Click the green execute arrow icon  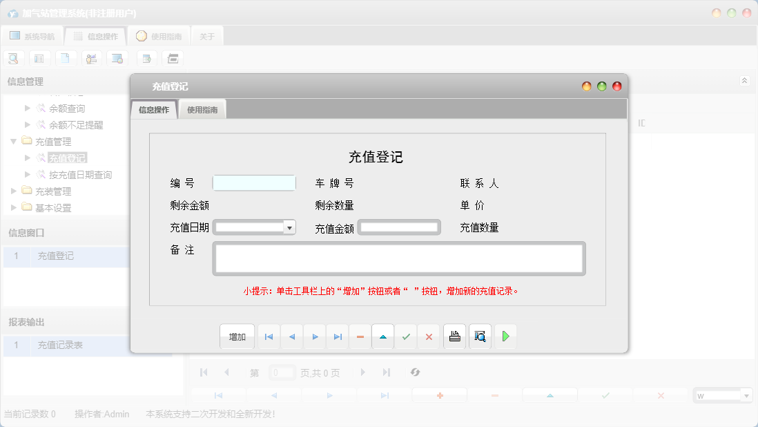click(505, 336)
